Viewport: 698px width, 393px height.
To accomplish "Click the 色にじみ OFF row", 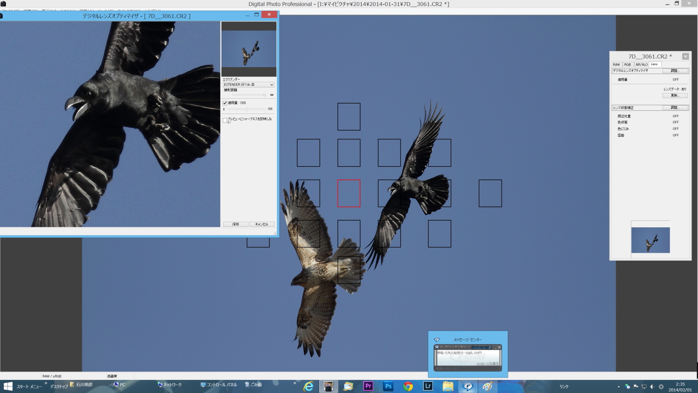I will click(x=648, y=129).
